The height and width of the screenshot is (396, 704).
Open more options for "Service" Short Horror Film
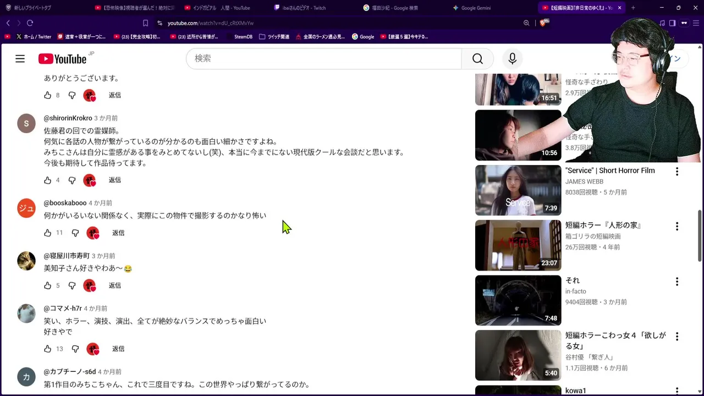(677, 172)
